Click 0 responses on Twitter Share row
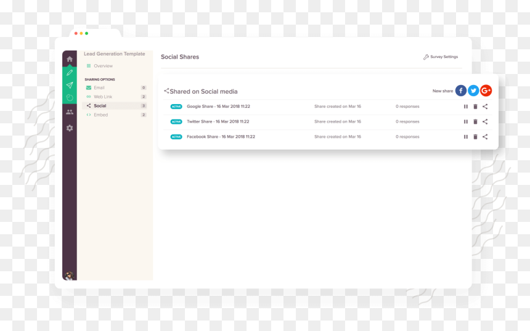 click(x=407, y=121)
